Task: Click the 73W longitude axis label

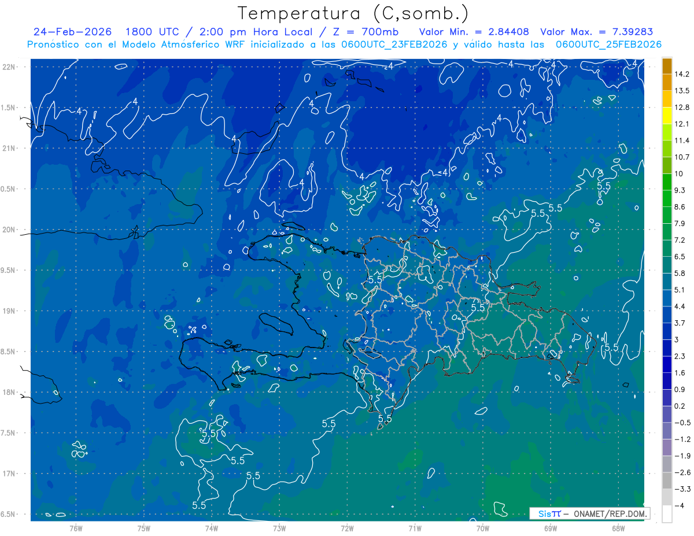Action: pos(279,528)
